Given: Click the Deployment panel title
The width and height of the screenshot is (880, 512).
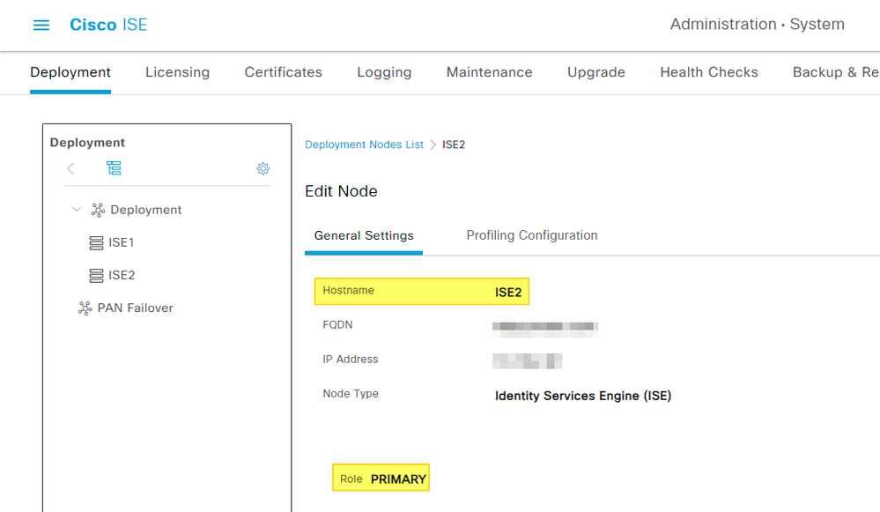Looking at the screenshot, I should click(x=87, y=143).
